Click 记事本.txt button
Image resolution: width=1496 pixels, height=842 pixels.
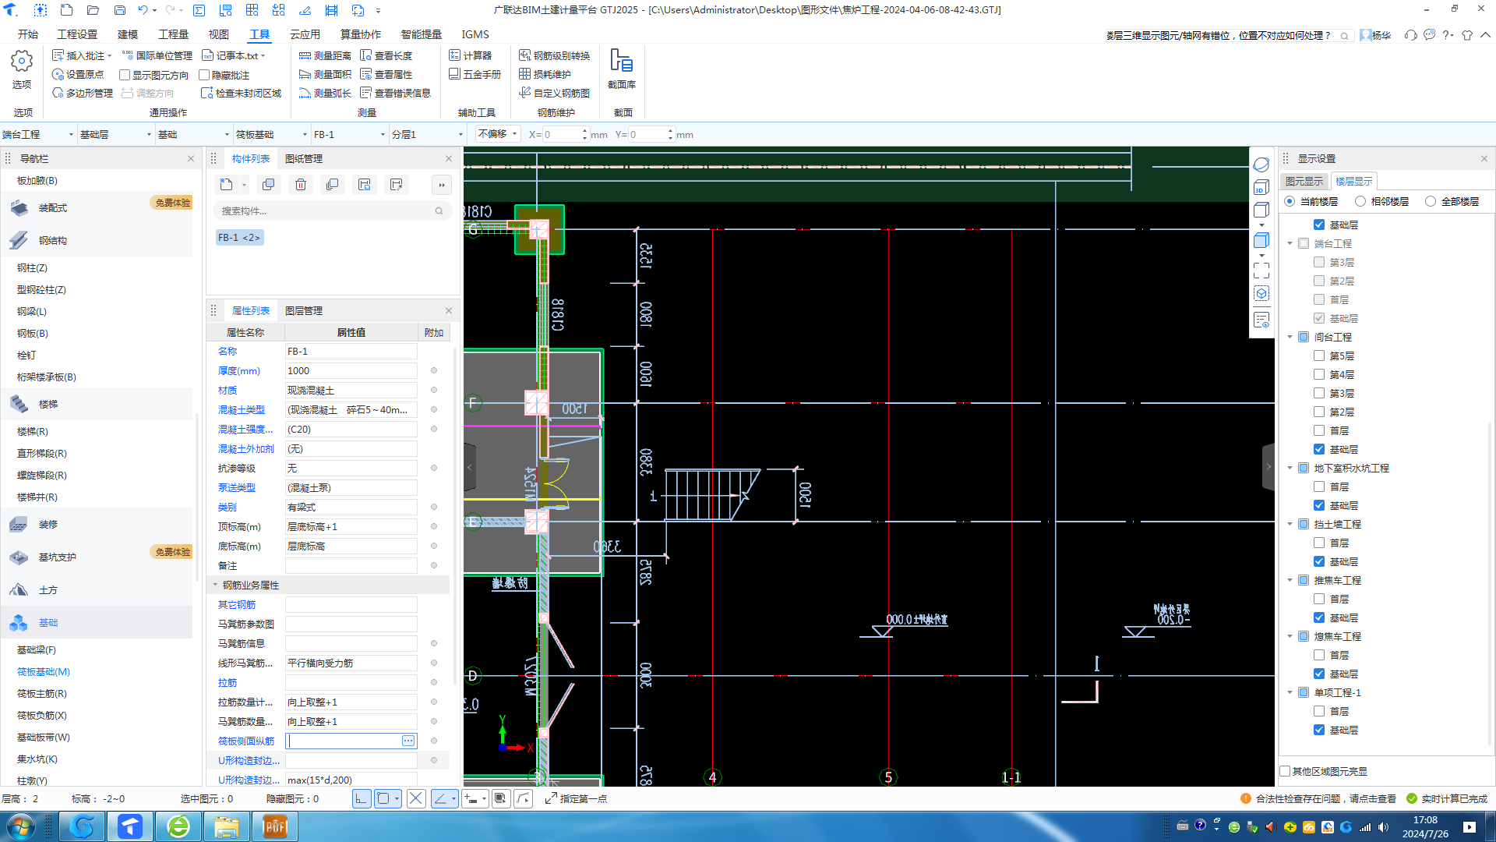[234, 55]
